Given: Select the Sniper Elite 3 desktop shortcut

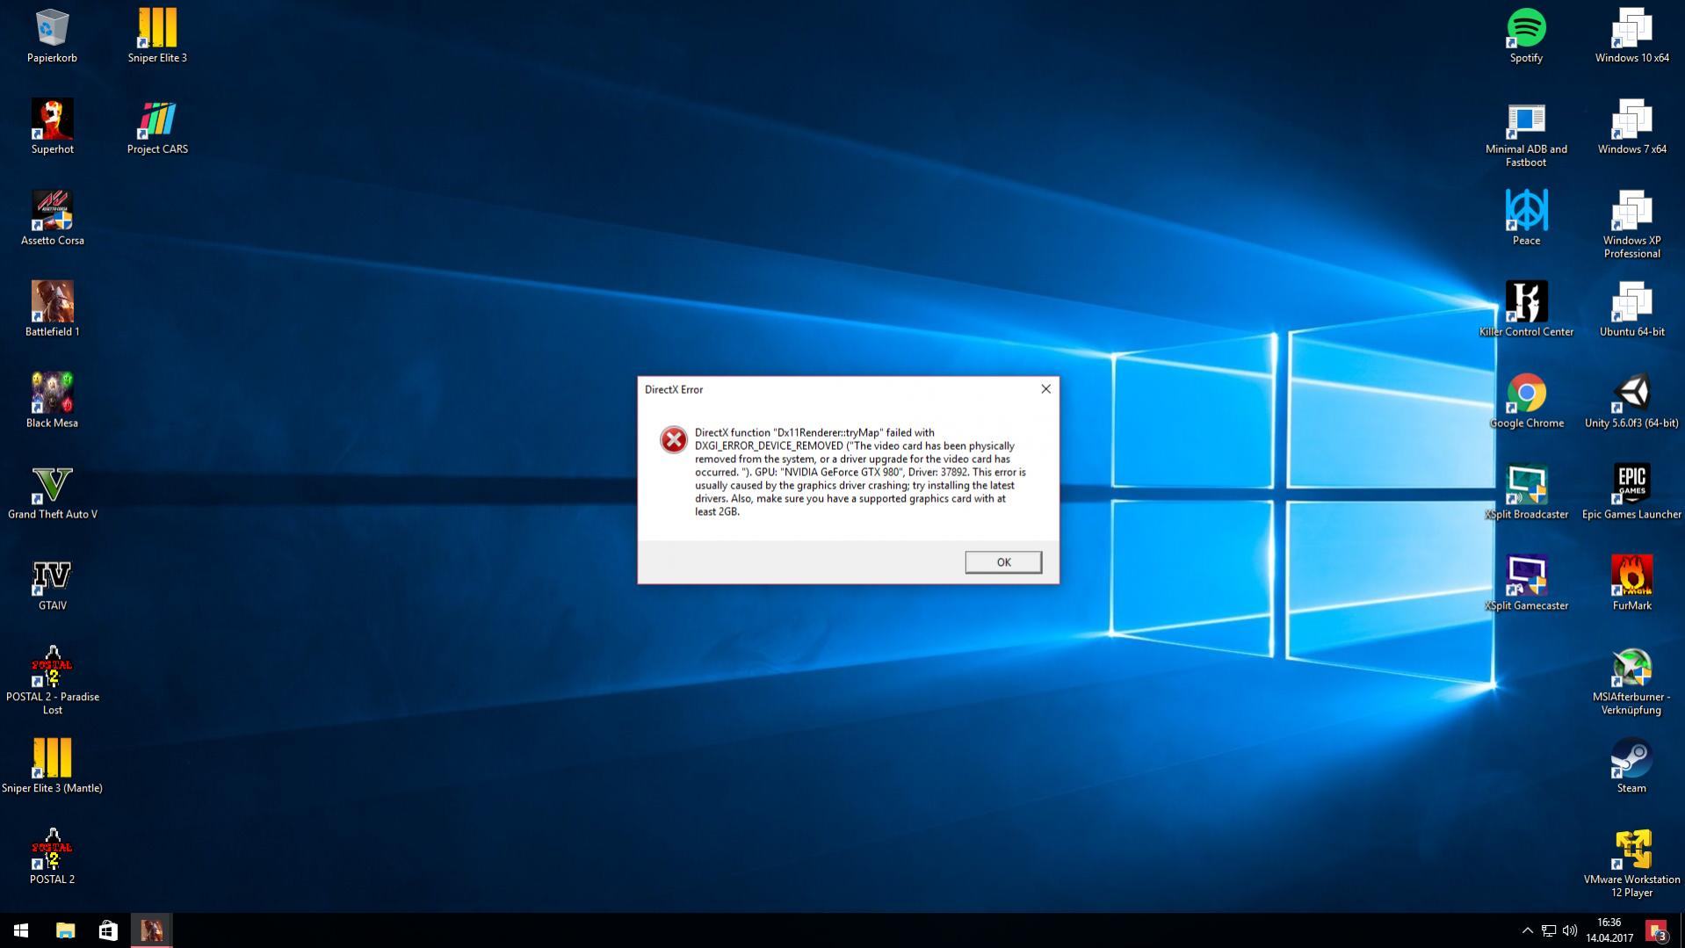Looking at the screenshot, I should click(x=157, y=35).
